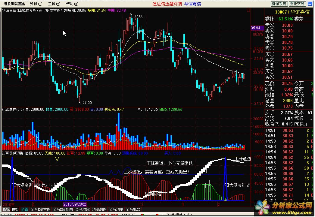Click the 资讯系统 button
Viewport: 315px width, 217px height.
tap(279, 4)
